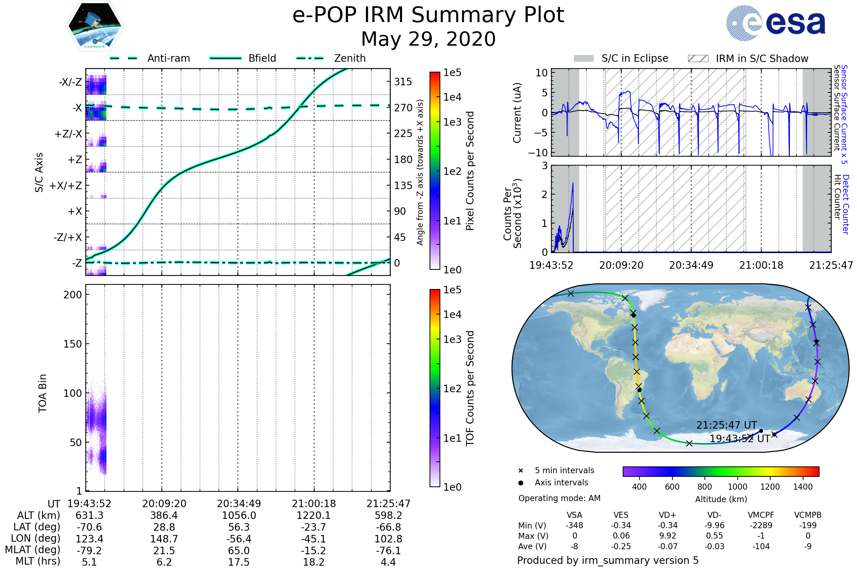Click the Operating mode: AM text
The height and width of the screenshot is (571, 857).
(x=559, y=498)
